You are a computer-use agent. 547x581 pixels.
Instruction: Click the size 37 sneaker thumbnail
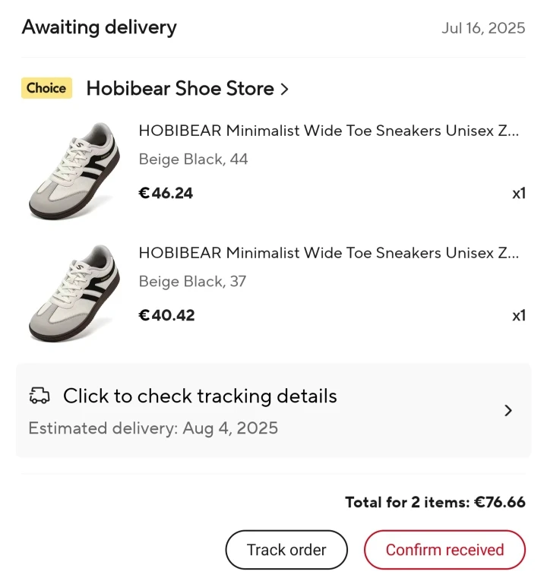point(74,293)
